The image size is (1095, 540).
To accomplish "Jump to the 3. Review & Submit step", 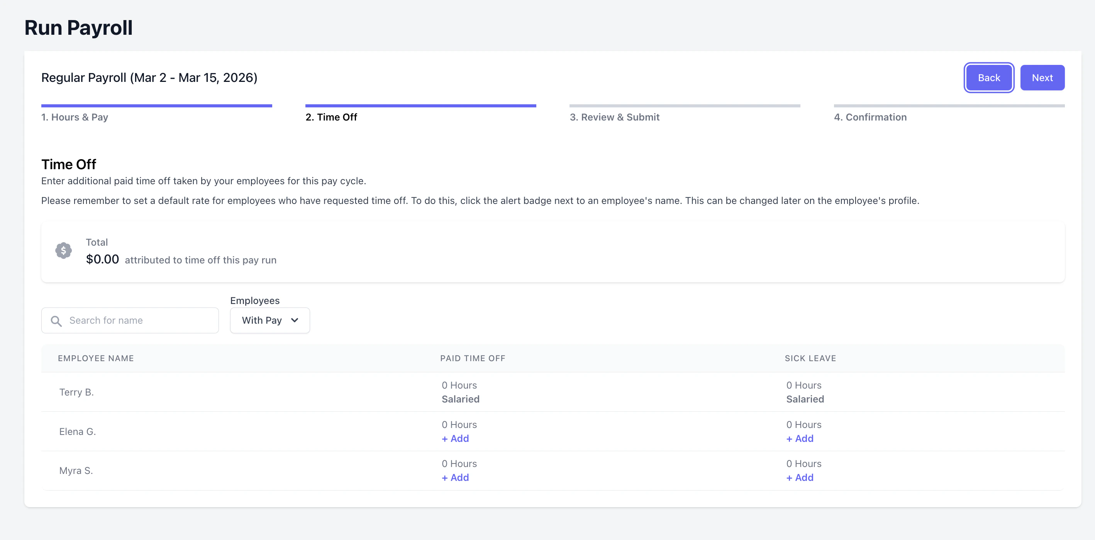I will click(614, 117).
